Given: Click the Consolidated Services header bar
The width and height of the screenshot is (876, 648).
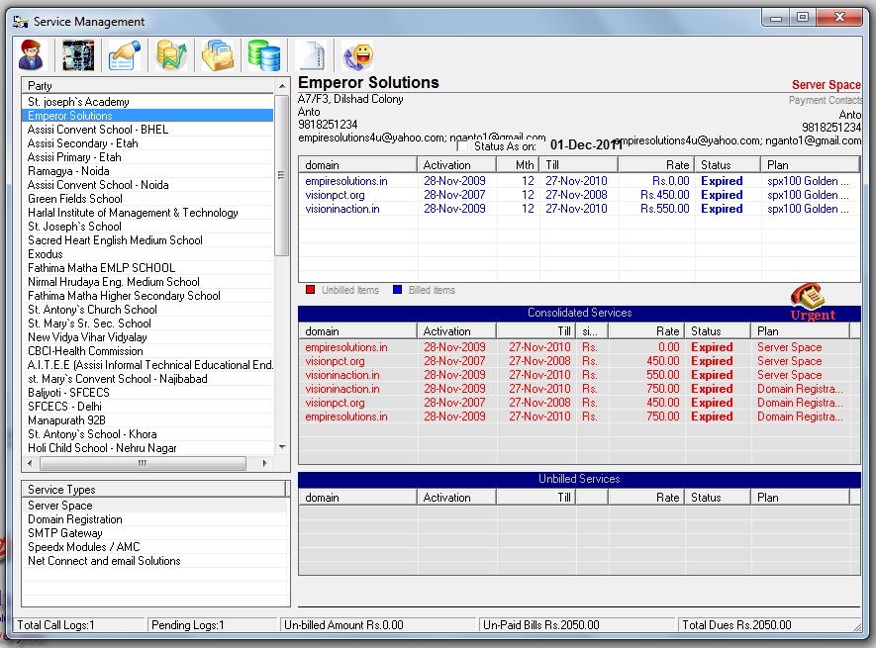Looking at the screenshot, I should coord(579,313).
